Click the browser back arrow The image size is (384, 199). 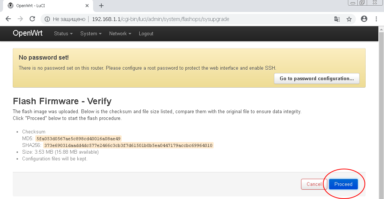[x=8, y=19]
